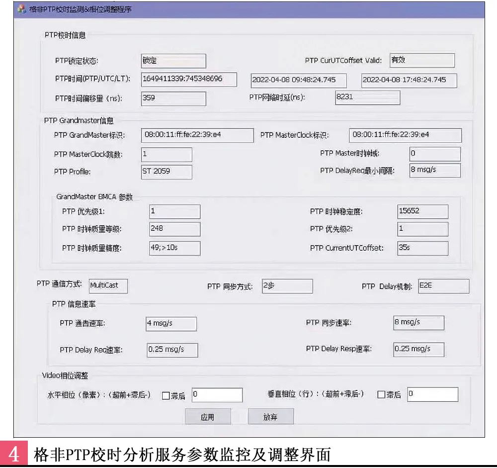Image resolution: width=497 pixels, height=468 pixels.
Task: Select the PTP 时钟稳定度 field showing 15652
Action: [x=422, y=211]
